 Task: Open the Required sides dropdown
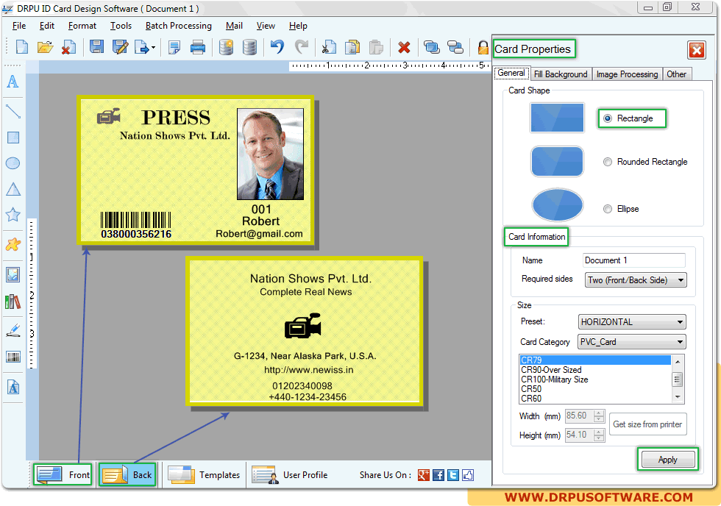pos(636,280)
